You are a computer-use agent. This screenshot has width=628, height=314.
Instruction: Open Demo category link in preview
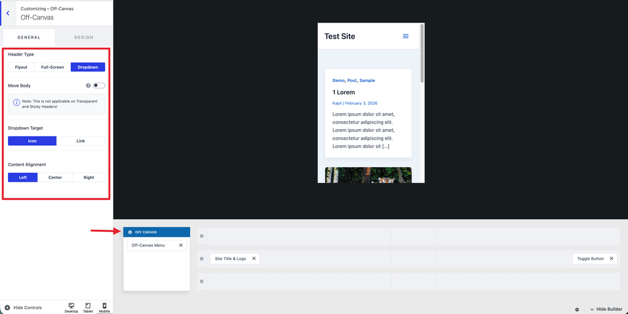coord(338,80)
